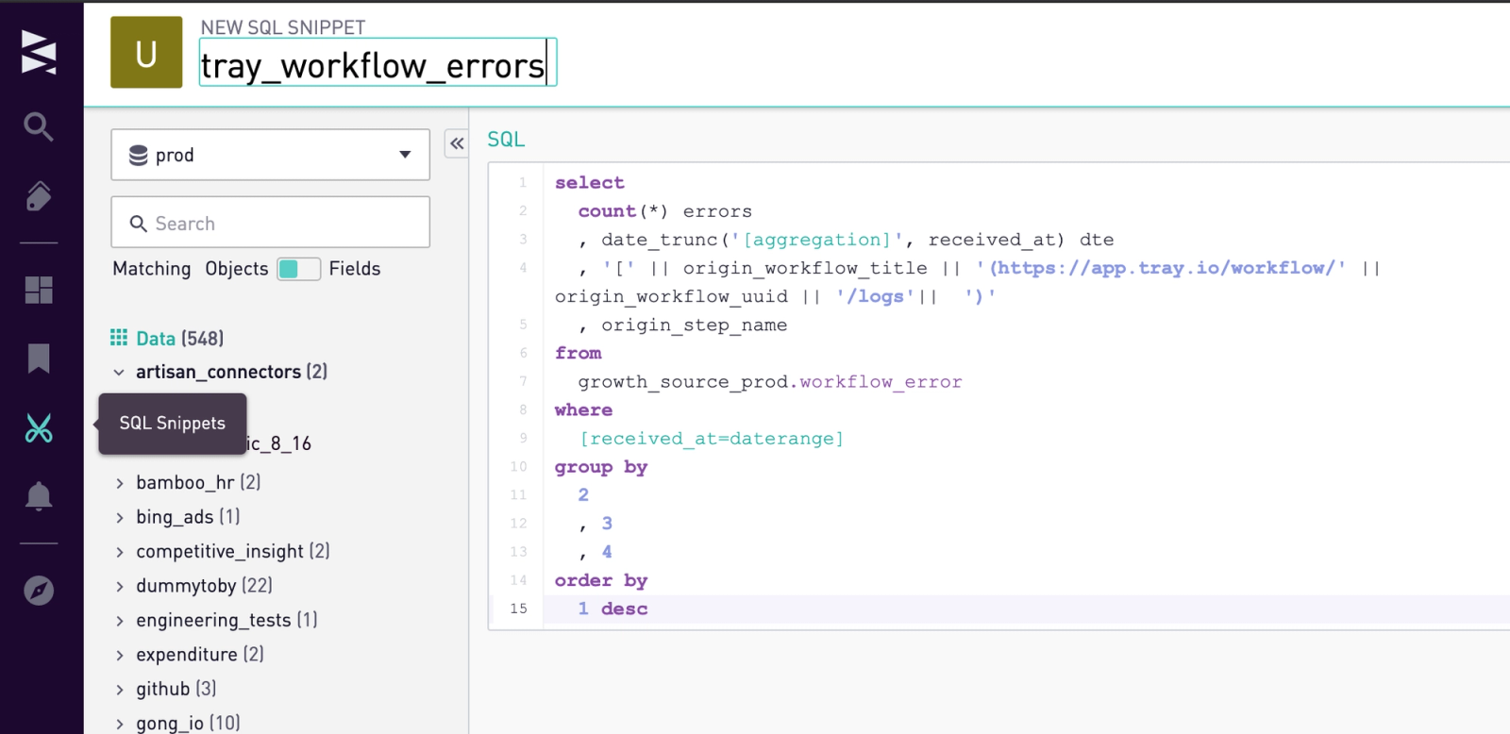Collapse the artisan_connectors schema
Image resolution: width=1510 pixels, height=734 pixels.
coord(119,373)
